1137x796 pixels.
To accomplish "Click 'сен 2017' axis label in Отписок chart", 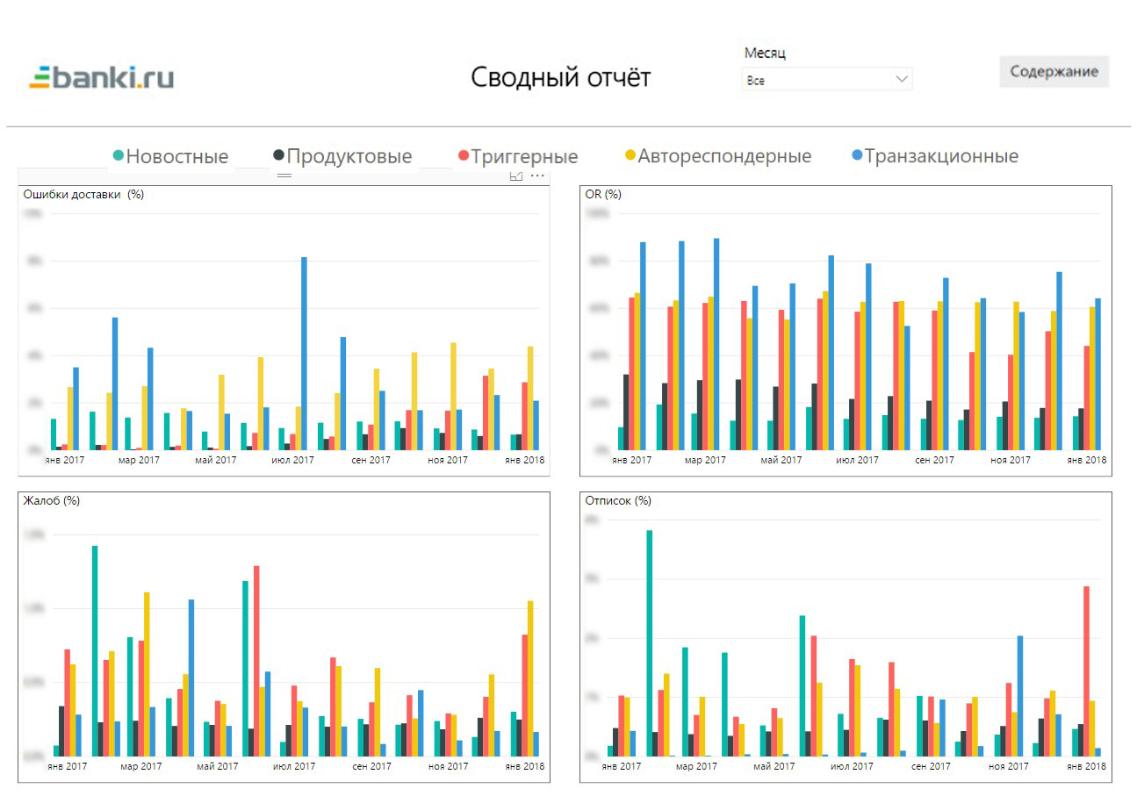I will [931, 766].
